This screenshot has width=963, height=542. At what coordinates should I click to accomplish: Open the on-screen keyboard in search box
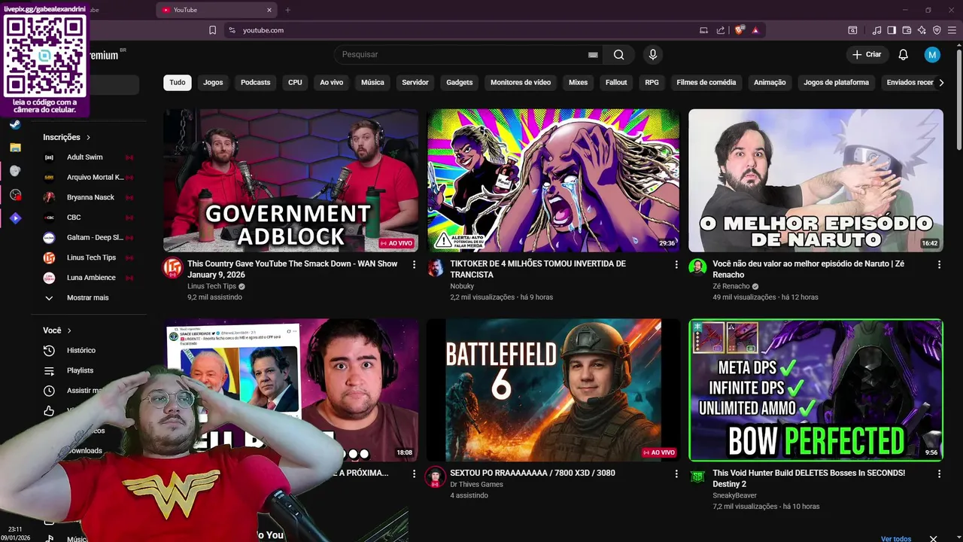click(593, 54)
